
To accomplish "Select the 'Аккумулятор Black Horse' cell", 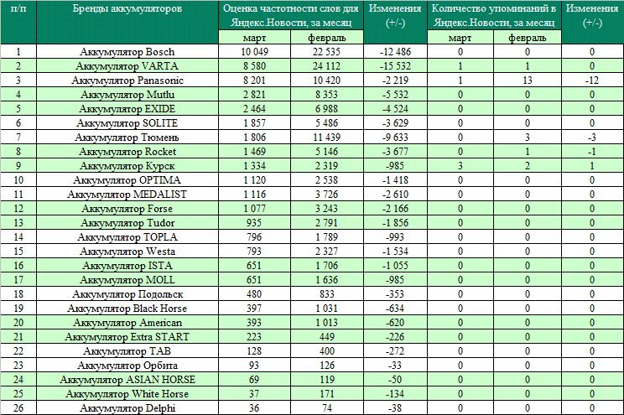I will point(127,309).
